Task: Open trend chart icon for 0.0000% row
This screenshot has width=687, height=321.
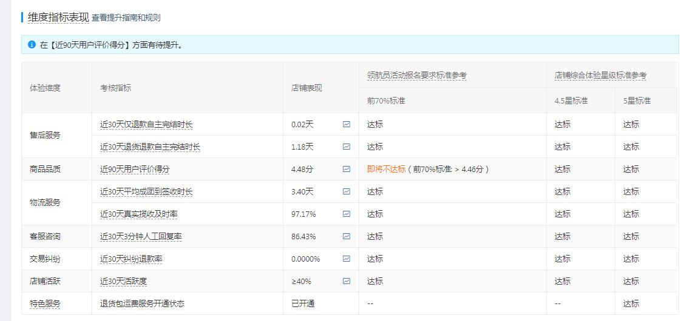Action: pyautogui.click(x=347, y=259)
